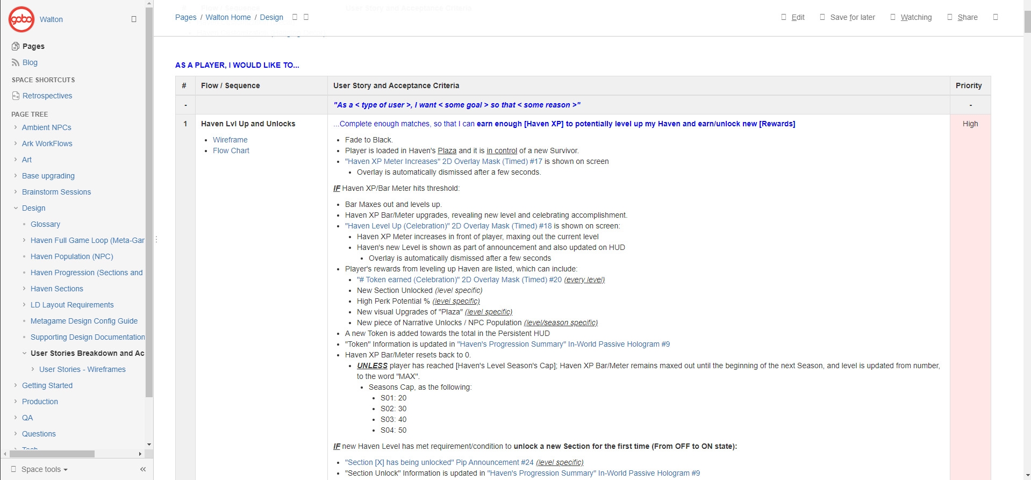Click the Edit pencil icon
The height and width of the screenshot is (480, 1031).
pos(784,17)
